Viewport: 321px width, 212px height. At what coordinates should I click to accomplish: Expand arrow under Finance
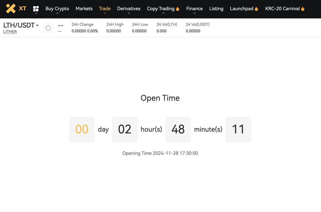(194, 13)
